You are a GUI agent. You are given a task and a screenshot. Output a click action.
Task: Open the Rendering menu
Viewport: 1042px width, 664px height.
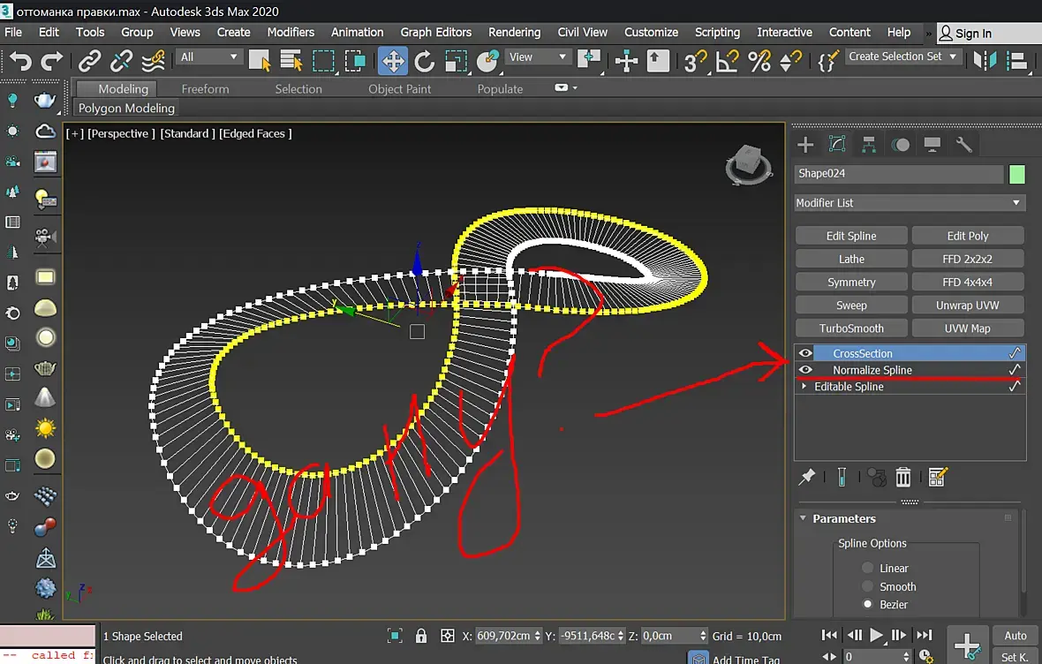(514, 32)
